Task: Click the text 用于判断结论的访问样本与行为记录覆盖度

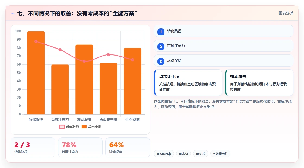Action: (258, 86)
